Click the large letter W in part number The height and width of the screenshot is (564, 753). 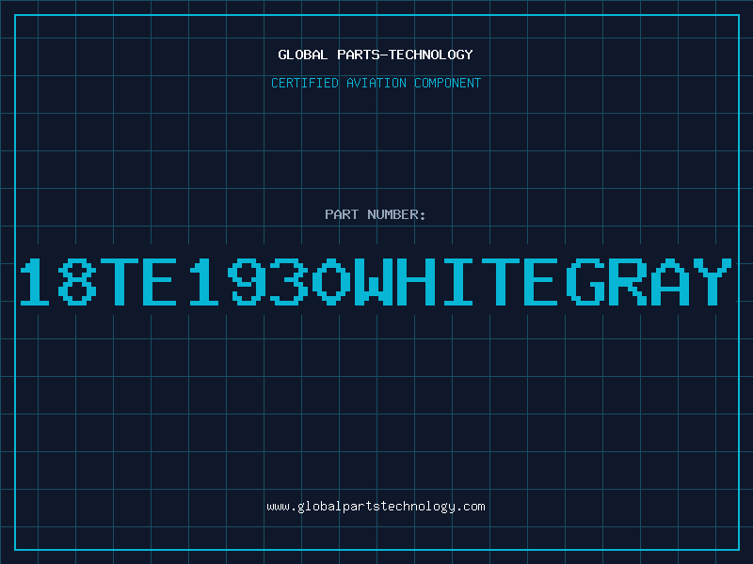[374, 281]
